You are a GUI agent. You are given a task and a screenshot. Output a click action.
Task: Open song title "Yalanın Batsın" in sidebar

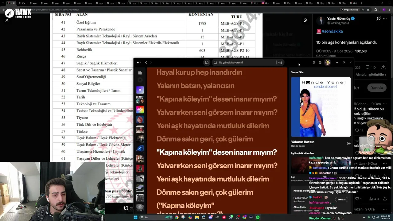[303, 142]
